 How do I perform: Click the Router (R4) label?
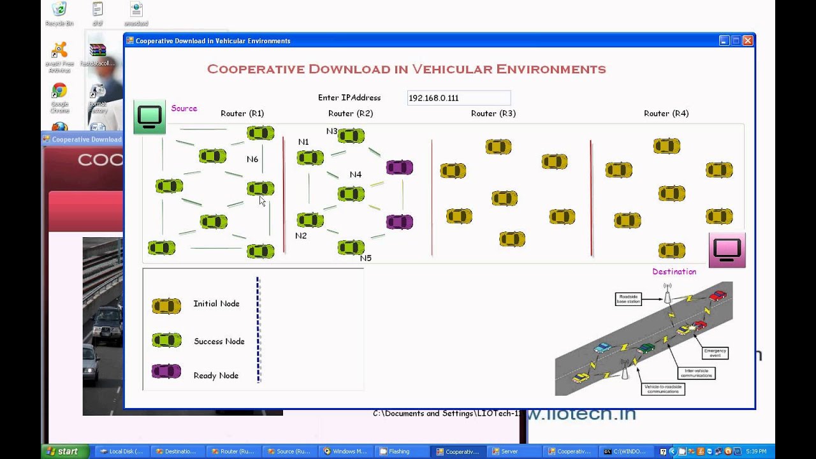click(666, 113)
